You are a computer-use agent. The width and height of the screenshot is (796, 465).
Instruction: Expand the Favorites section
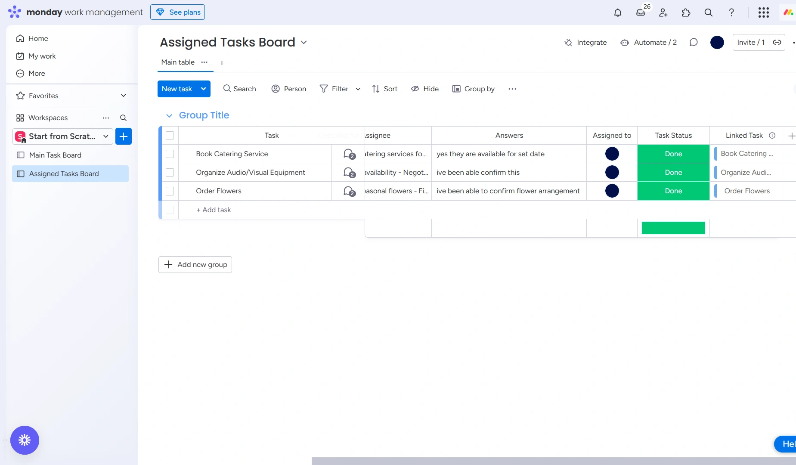124,96
